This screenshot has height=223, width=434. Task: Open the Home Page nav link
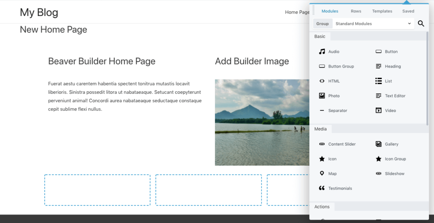click(x=297, y=12)
